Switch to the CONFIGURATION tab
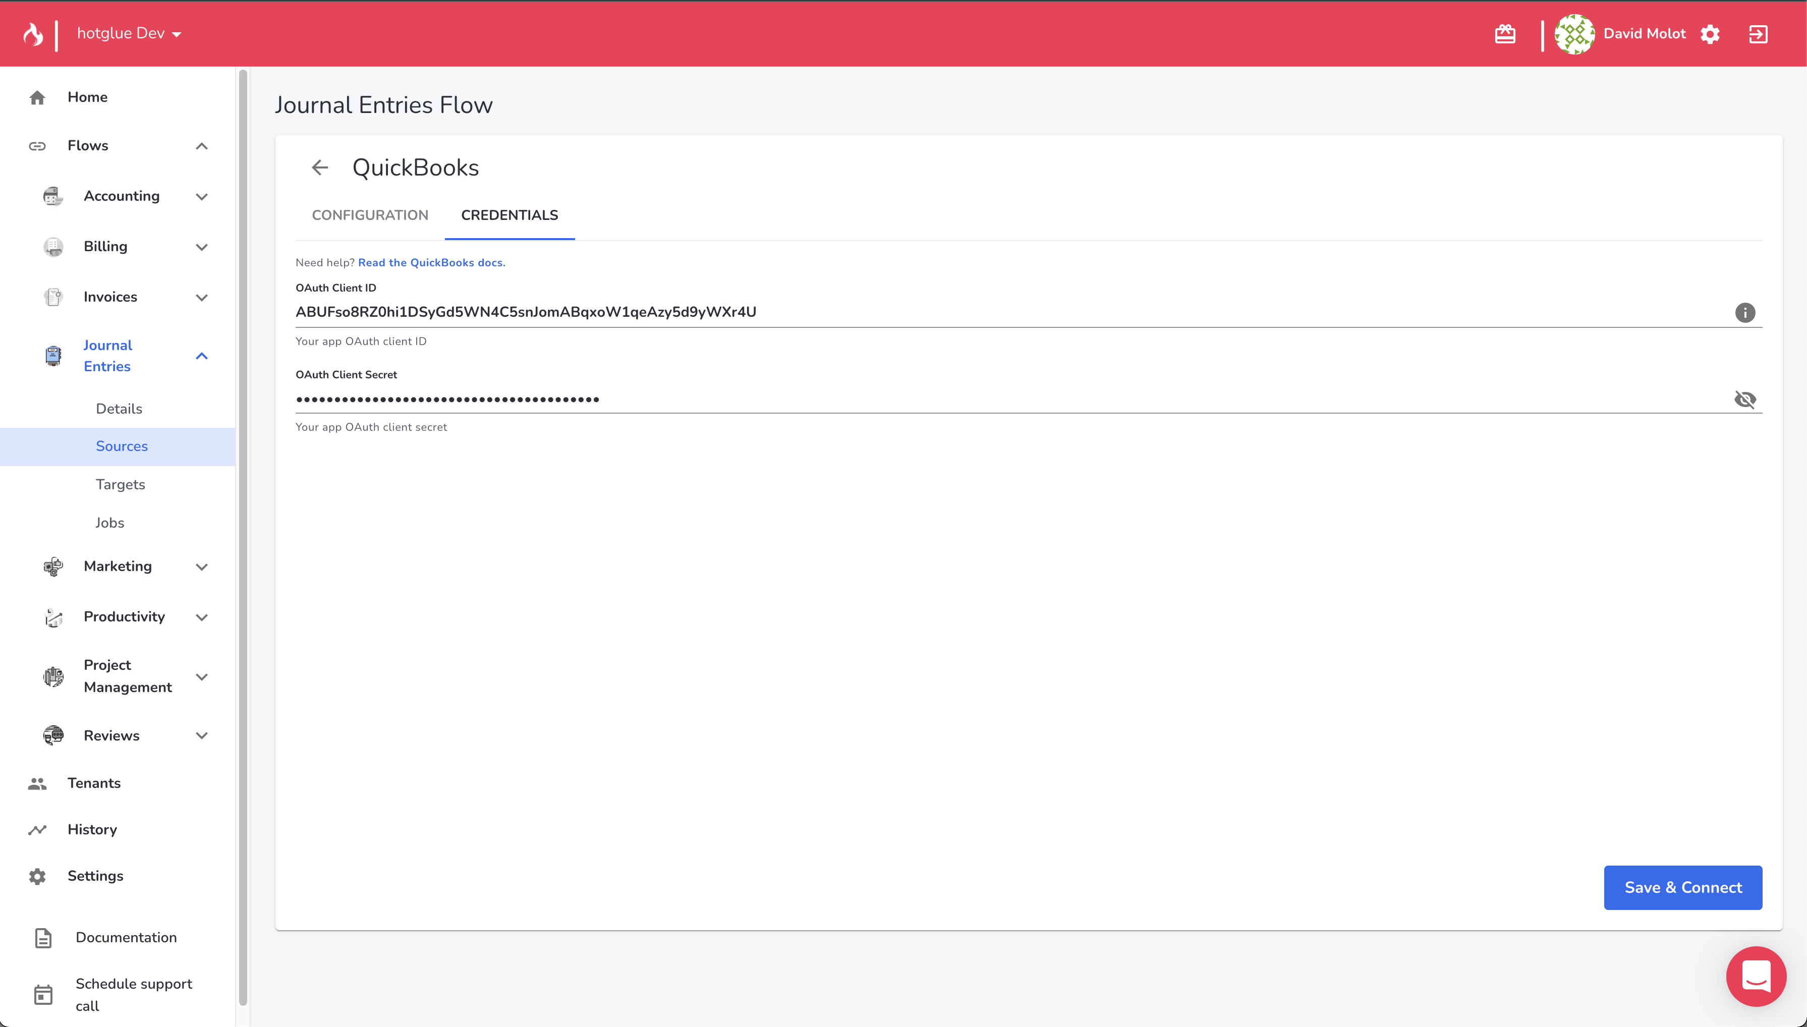 370,215
